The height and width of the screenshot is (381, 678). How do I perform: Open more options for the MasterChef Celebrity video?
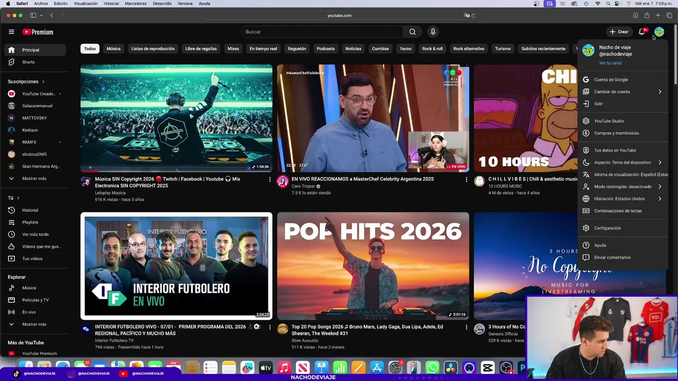pos(466,180)
